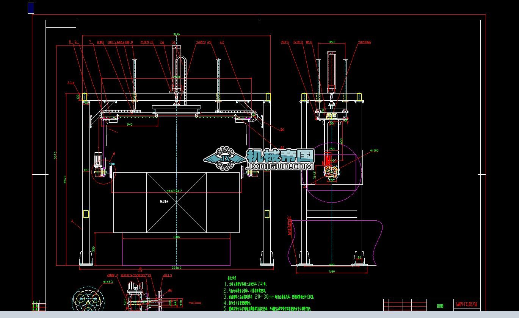Select the 3140 top dimension text
The width and height of the screenshot is (519, 318).
176,34
